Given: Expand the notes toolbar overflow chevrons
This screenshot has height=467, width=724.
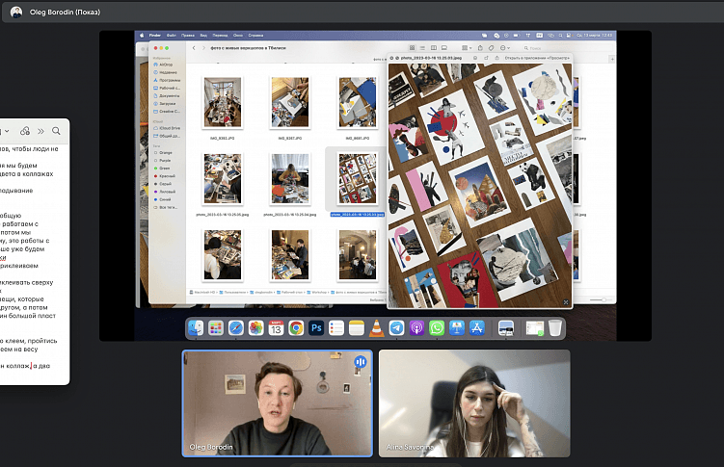Looking at the screenshot, I should coord(42,131).
